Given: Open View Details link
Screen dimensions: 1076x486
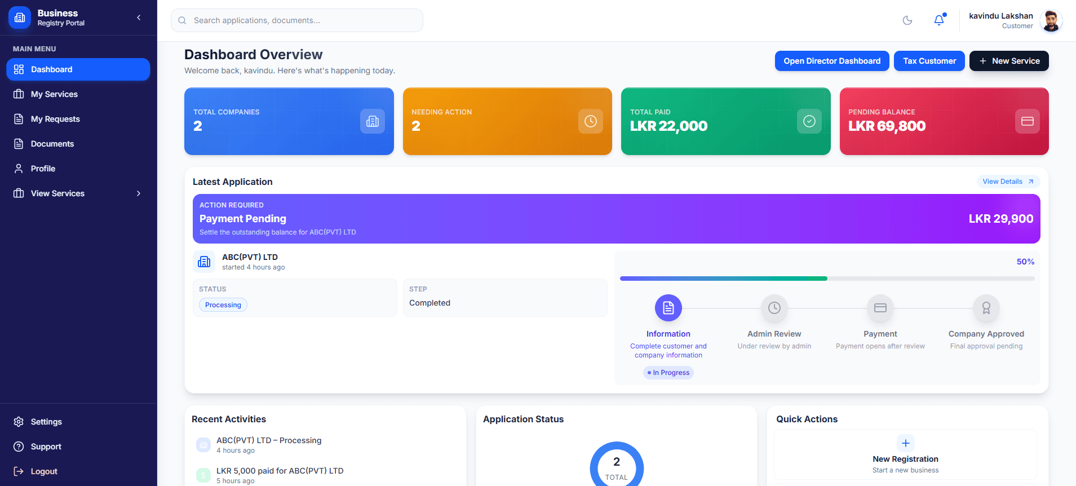Looking at the screenshot, I should click(1008, 182).
